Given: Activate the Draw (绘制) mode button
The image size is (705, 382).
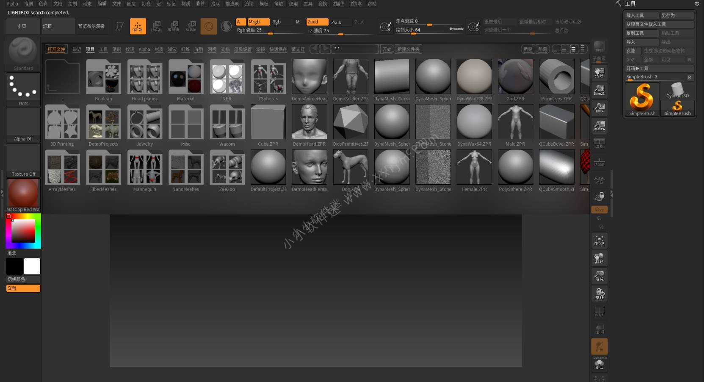Looking at the screenshot, I should [x=138, y=26].
